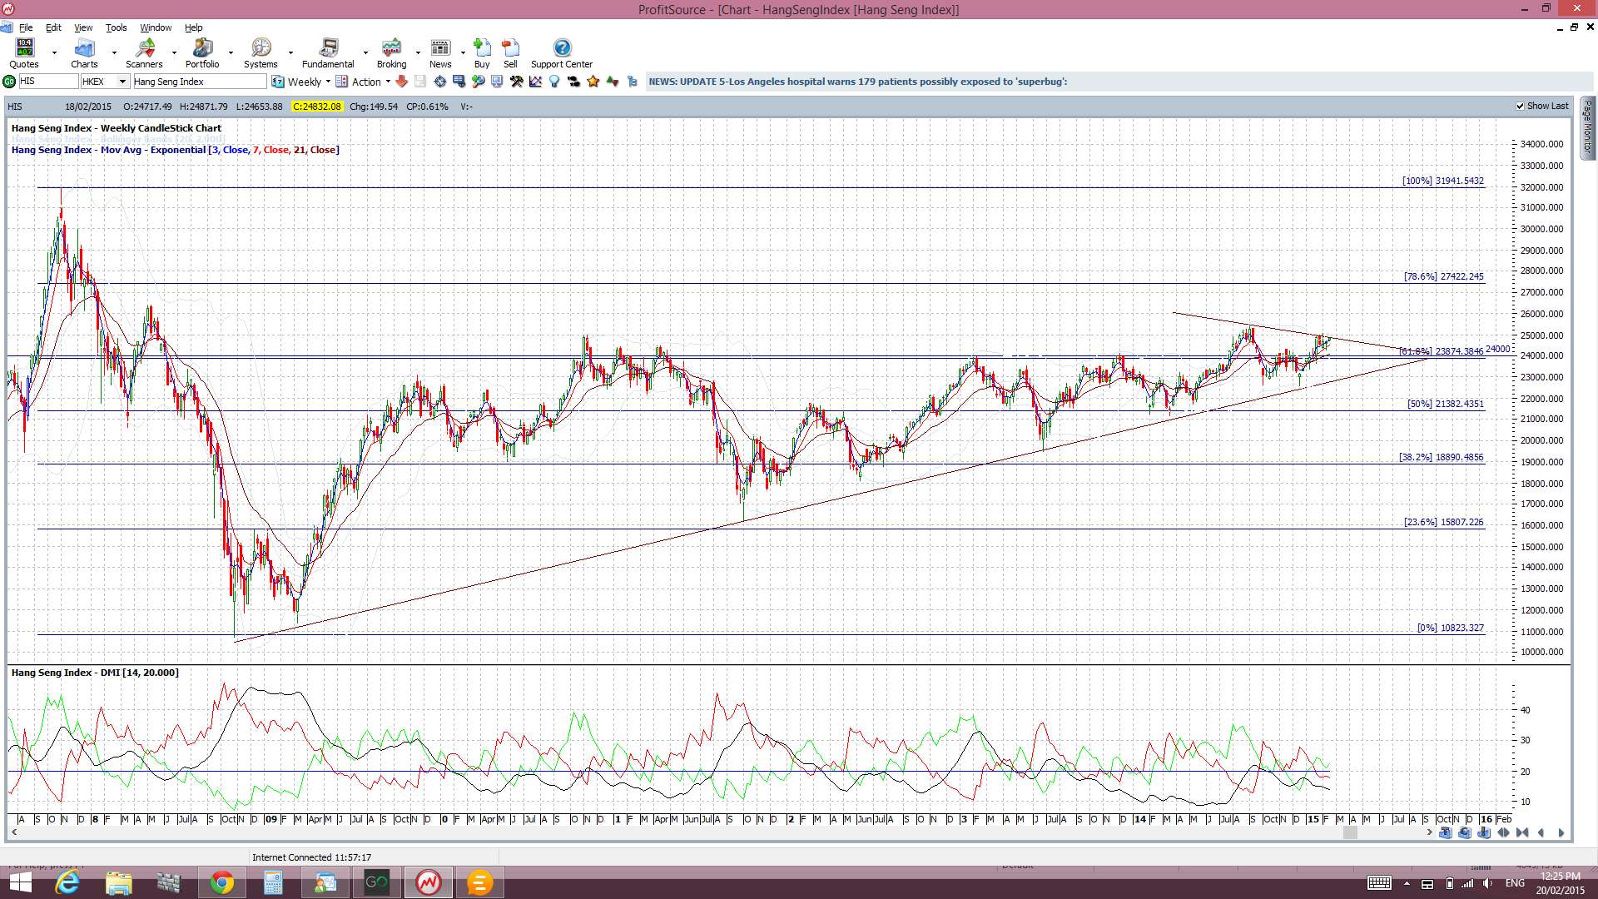This screenshot has height=899, width=1598.
Task: Click the green Go button
Action: tap(9, 82)
